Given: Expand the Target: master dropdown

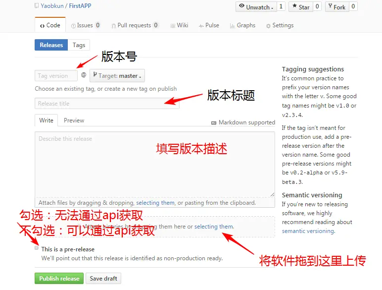Looking at the screenshot, I should (117, 76).
